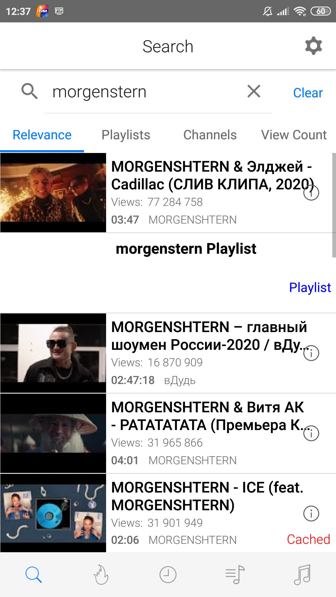Viewport: 336px width, 597px height.
Task: Switch to the Playlists tab
Action: [x=126, y=135]
